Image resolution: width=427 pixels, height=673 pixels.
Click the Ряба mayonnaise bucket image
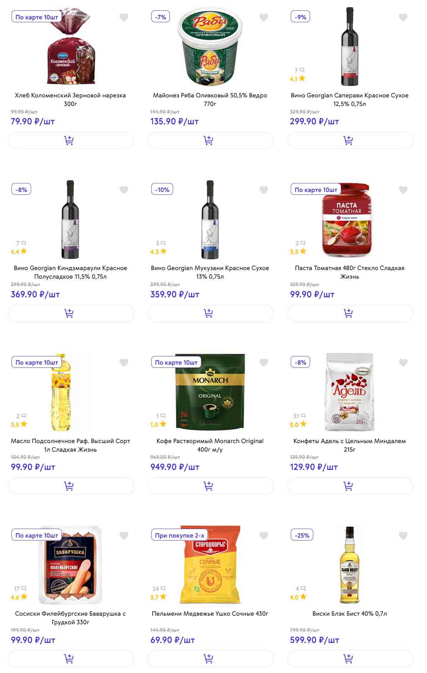[210, 47]
